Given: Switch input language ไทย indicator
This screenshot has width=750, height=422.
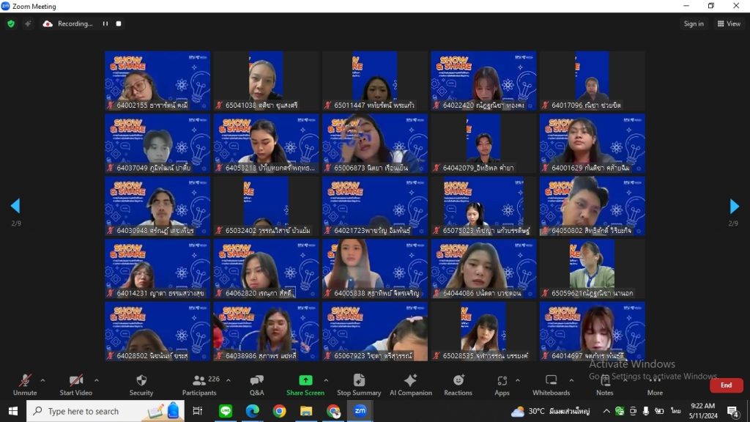Looking at the screenshot, I should [x=675, y=411].
